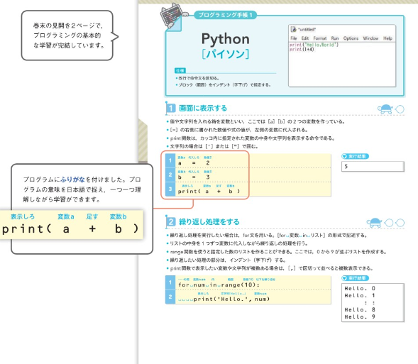This screenshot has height=364, width=418.
Task: Open the File menu in the IDLE window
Action: click(x=294, y=38)
